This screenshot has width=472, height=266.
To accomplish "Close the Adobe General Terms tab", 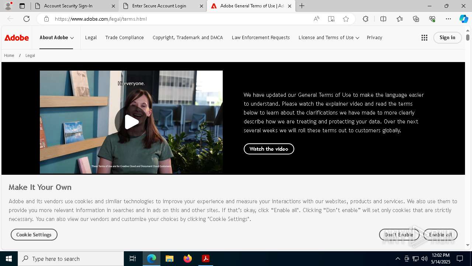I will (x=289, y=6).
